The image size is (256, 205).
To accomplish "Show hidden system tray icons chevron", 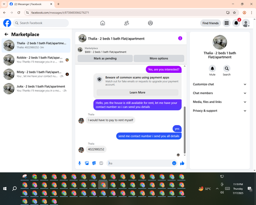I will click(217, 189).
